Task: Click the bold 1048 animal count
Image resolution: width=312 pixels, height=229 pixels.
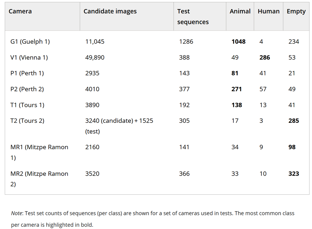Action: coord(238,41)
